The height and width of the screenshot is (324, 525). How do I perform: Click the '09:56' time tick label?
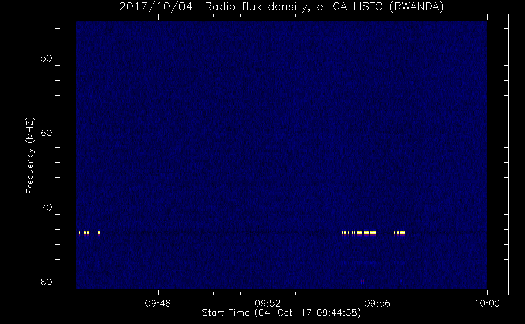tap(378, 304)
